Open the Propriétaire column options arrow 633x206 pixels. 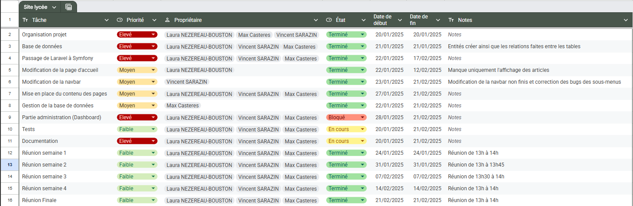(316, 20)
